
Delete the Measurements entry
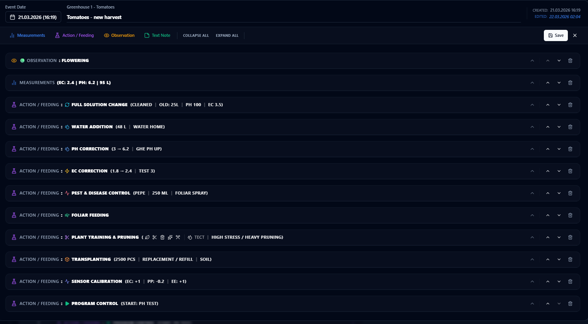point(570,83)
